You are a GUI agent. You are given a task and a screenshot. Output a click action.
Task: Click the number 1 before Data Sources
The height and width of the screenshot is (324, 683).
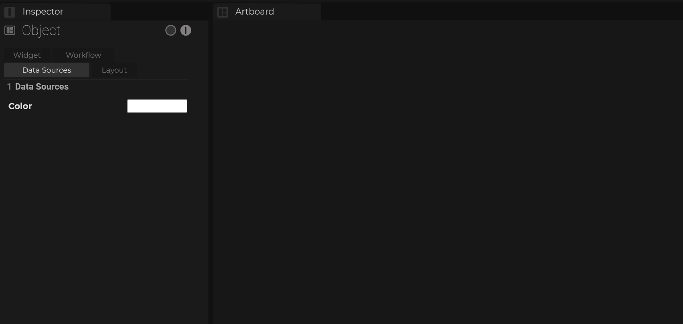click(9, 87)
